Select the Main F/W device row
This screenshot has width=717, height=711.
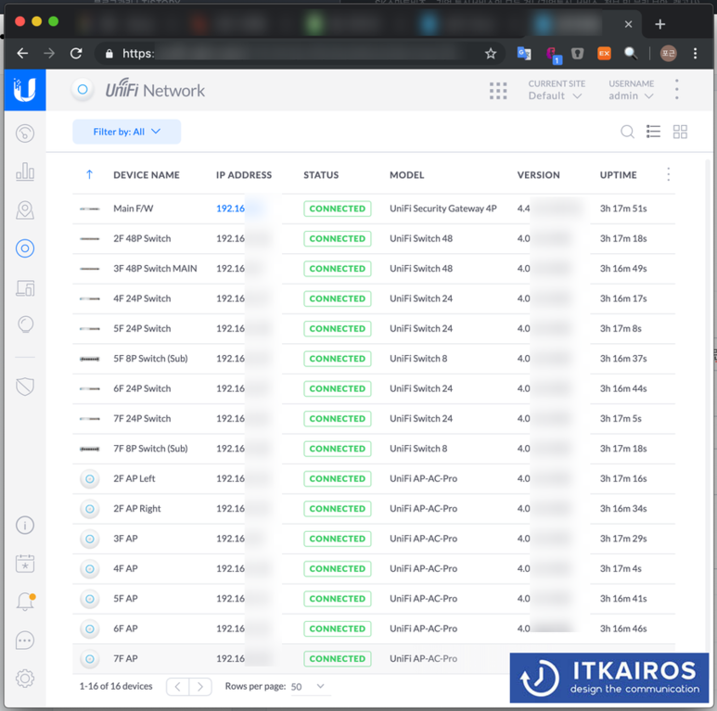(374, 209)
